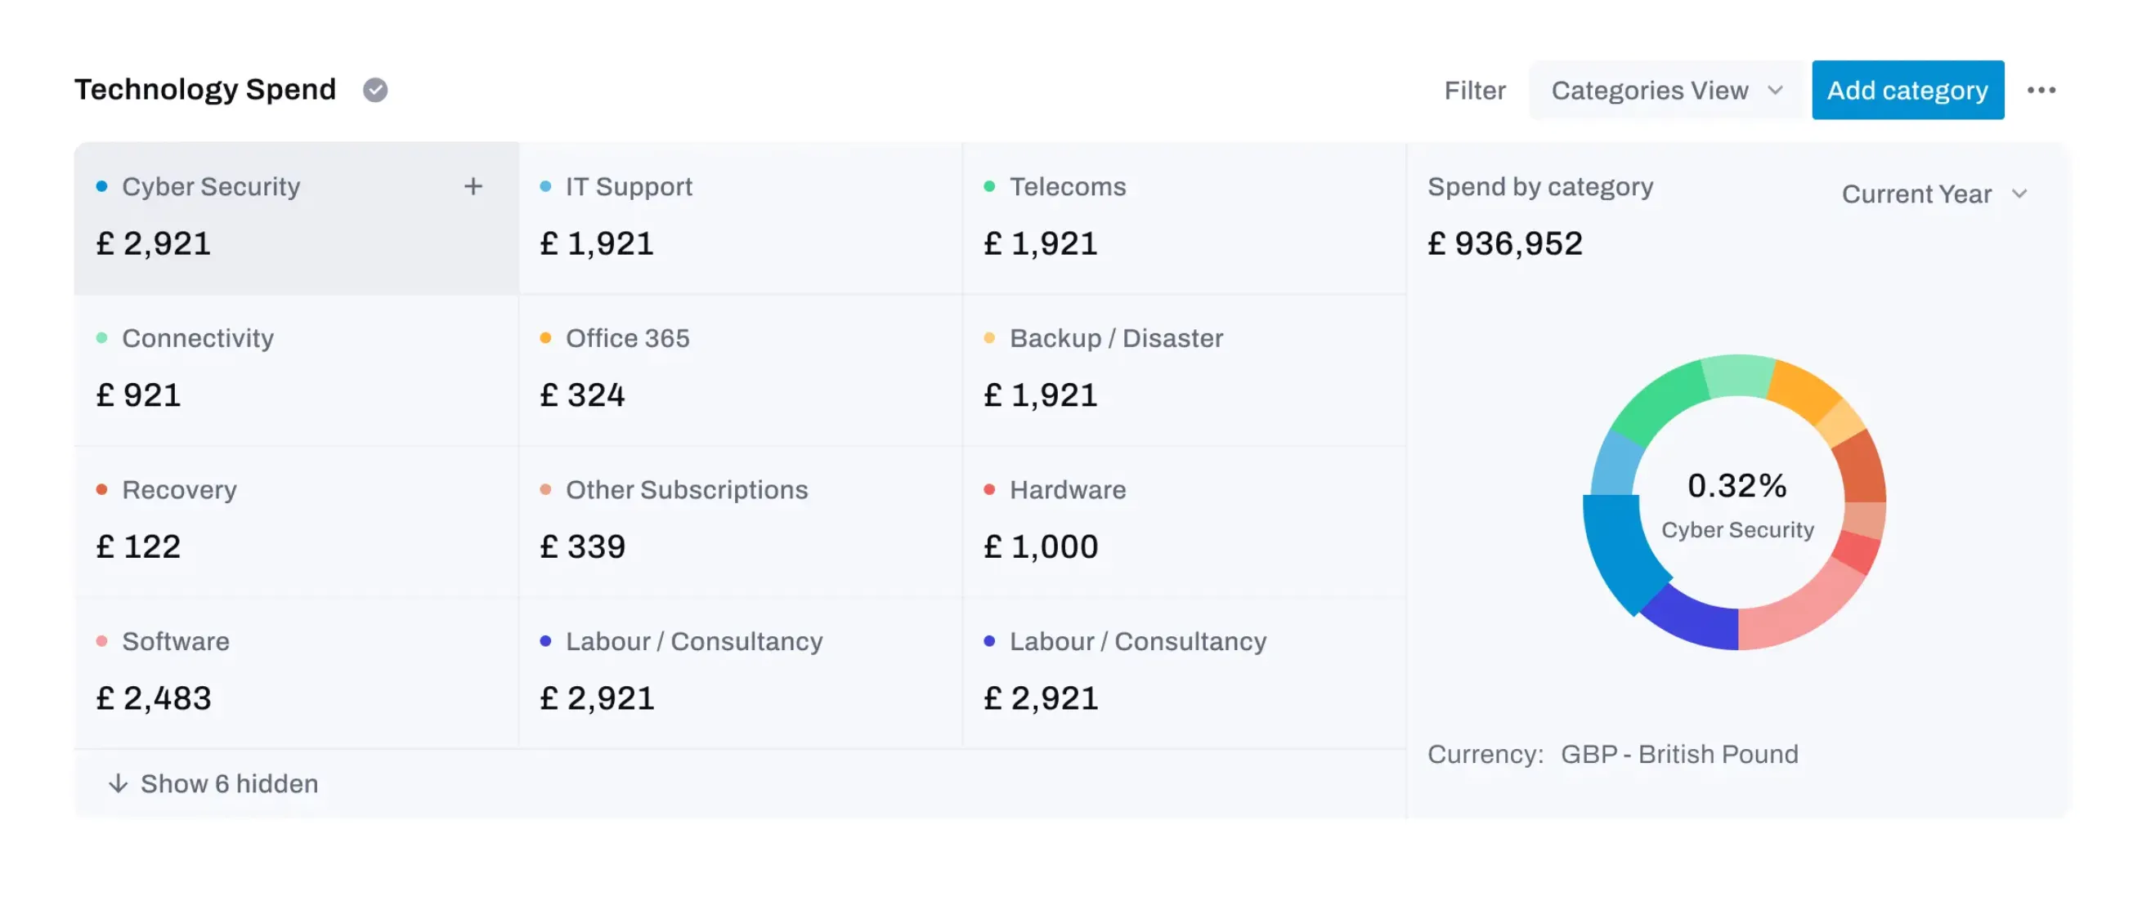
Task: Open the Categories View dropdown
Action: [1666, 90]
